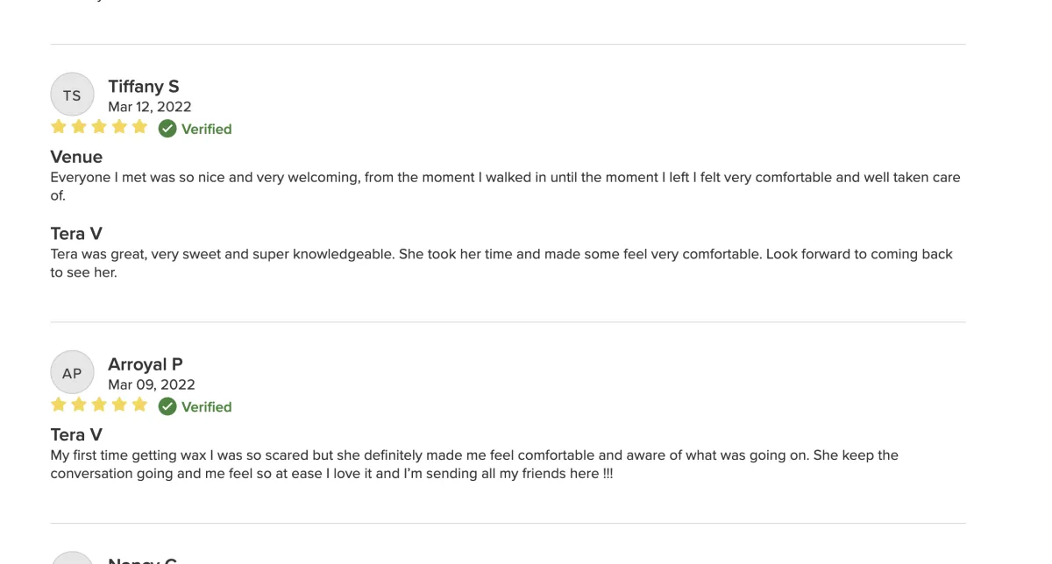The width and height of the screenshot is (1052, 564).
Task: Click the green verified checkmark for Tiffany S
Action: pyautogui.click(x=167, y=129)
